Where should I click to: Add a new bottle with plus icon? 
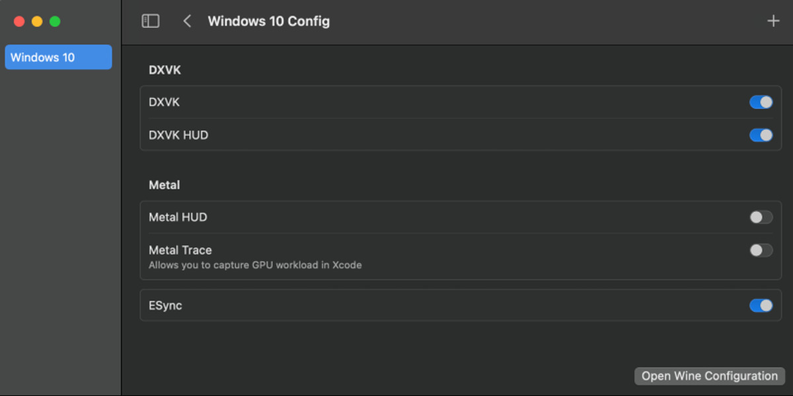pos(773,21)
